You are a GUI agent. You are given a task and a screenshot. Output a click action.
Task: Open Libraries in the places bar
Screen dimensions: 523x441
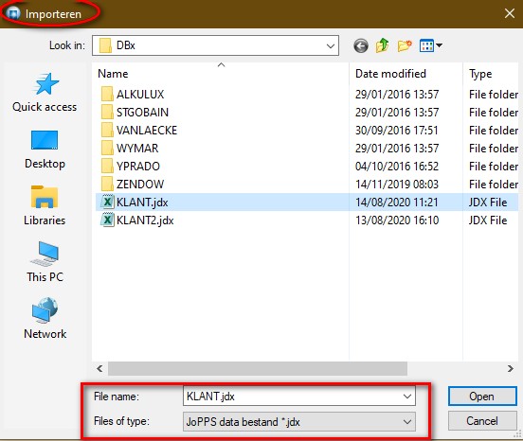(45, 205)
